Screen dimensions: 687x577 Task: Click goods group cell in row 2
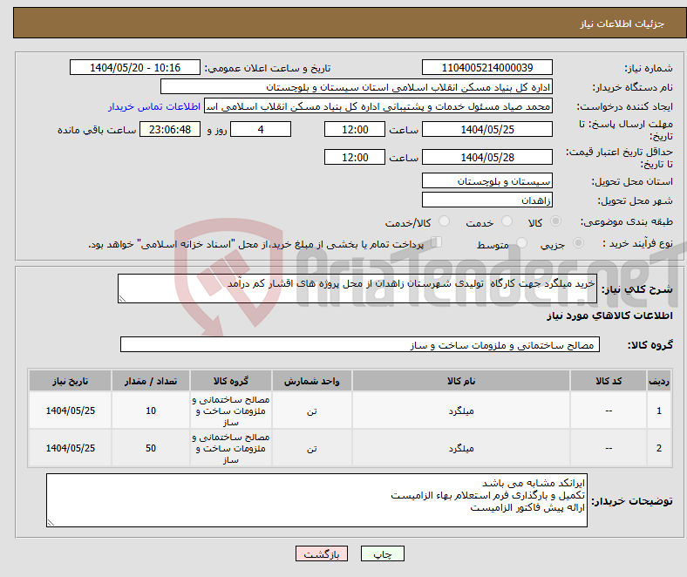(x=231, y=448)
